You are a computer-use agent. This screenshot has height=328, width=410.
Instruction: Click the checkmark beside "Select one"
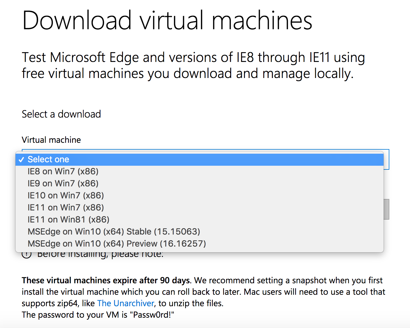[x=21, y=160]
